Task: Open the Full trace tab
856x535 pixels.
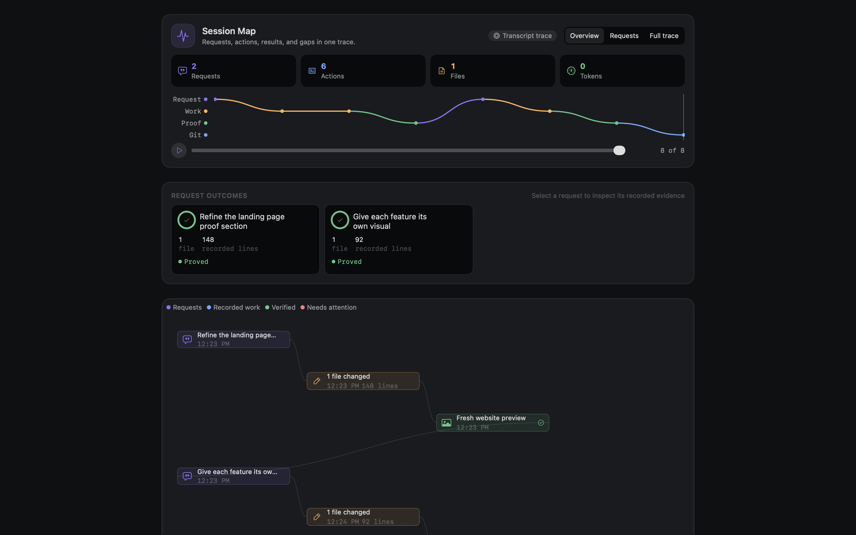Action: (x=664, y=36)
